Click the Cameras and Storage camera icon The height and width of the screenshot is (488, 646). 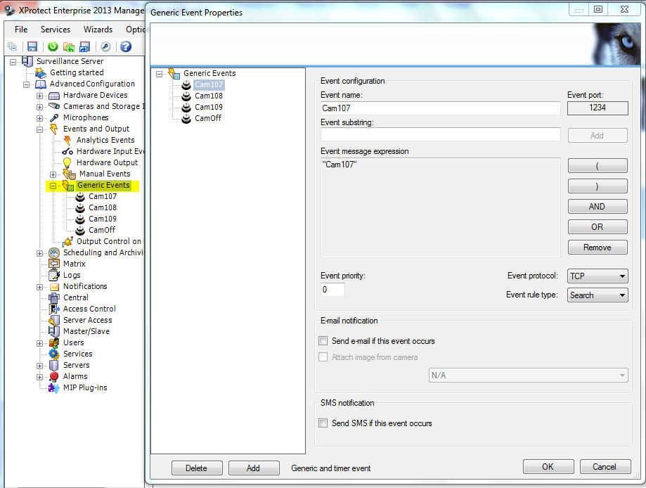pyautogui.click(x=54, y=106)
